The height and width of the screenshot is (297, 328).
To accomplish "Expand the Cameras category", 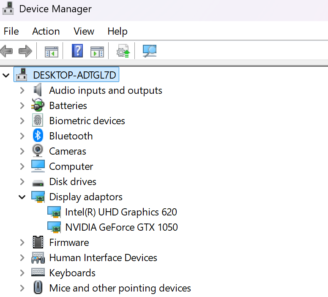I will click(22, 151).
